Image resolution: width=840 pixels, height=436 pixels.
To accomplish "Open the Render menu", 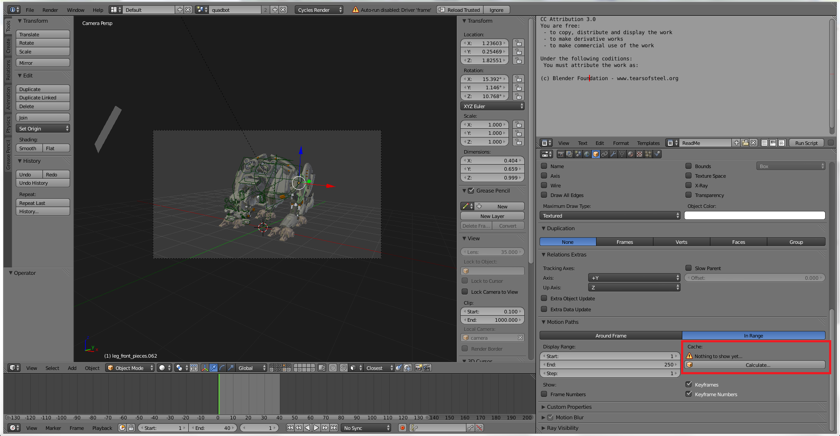I will (50, 10).
